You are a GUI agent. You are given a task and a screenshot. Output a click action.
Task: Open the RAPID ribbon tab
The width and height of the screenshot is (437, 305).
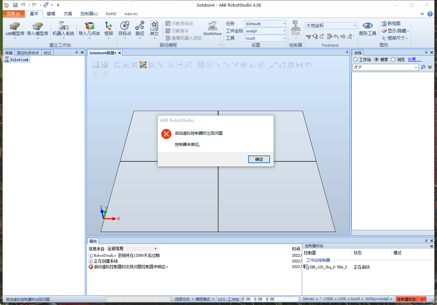click(111, 14)
